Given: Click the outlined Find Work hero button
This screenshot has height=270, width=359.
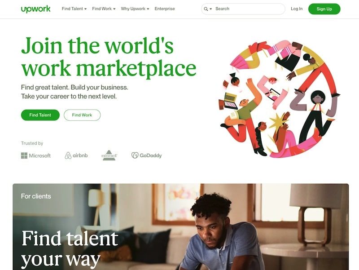Looking at the screenshot, I should [82, 115].
